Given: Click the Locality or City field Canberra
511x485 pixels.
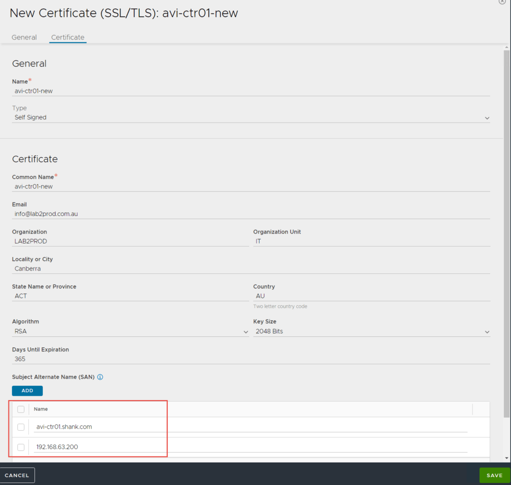Looking at the screenshot, I should pyautogui.click(x=251, y=268).
